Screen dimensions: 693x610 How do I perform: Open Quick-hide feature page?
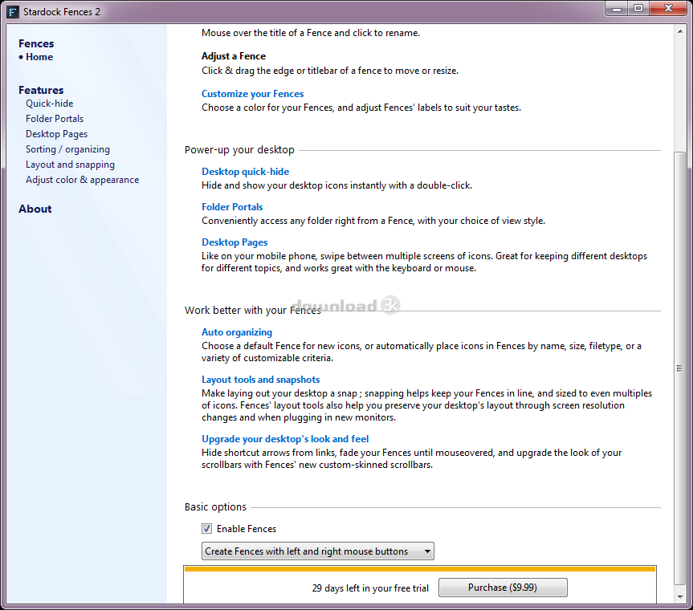pyautogui.click(x=50, y=104)
